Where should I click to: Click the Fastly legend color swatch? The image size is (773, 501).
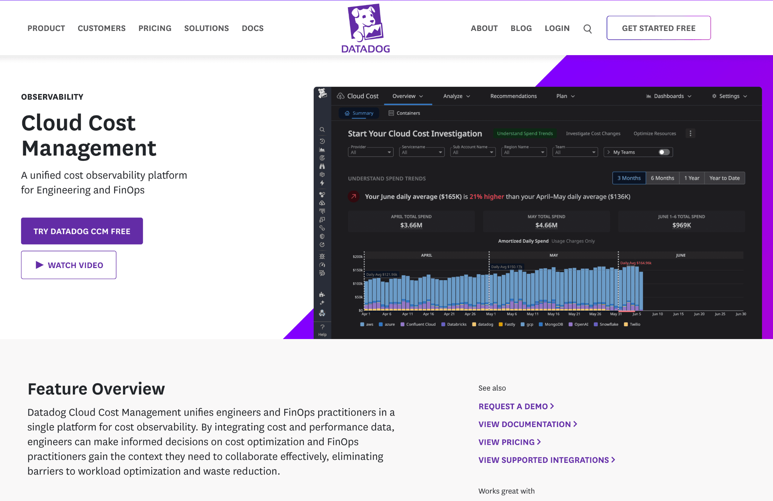(x=501, y=324)
